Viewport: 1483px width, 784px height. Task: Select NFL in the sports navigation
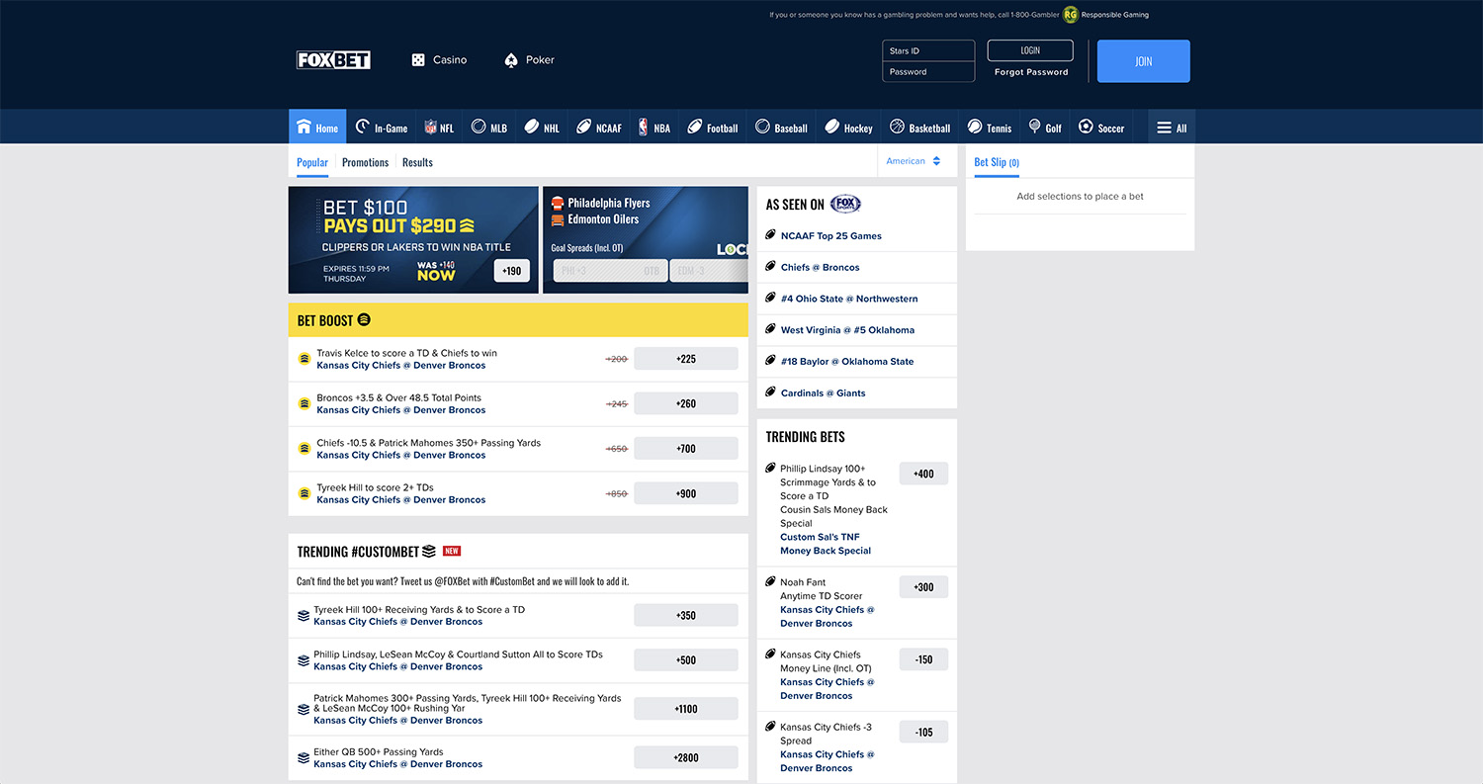(x=439, y=128)
